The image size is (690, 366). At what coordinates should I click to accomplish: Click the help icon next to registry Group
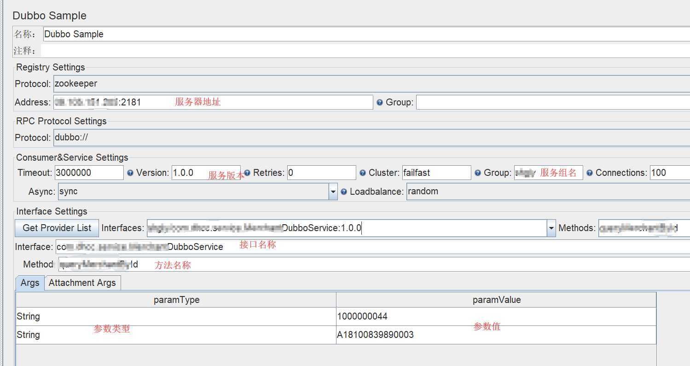coord(380,102)
